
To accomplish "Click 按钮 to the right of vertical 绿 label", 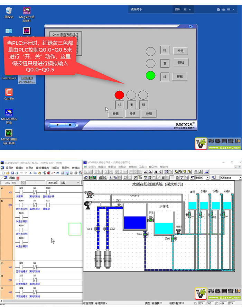I will [x=180, y=76].
